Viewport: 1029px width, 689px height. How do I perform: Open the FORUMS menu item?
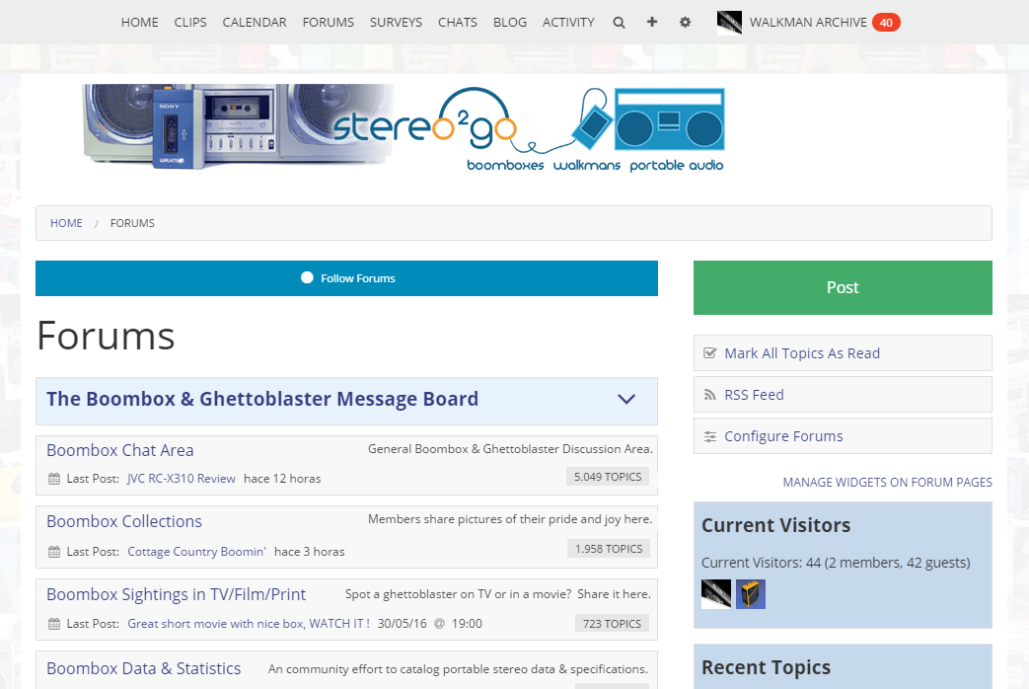(329, 23)
